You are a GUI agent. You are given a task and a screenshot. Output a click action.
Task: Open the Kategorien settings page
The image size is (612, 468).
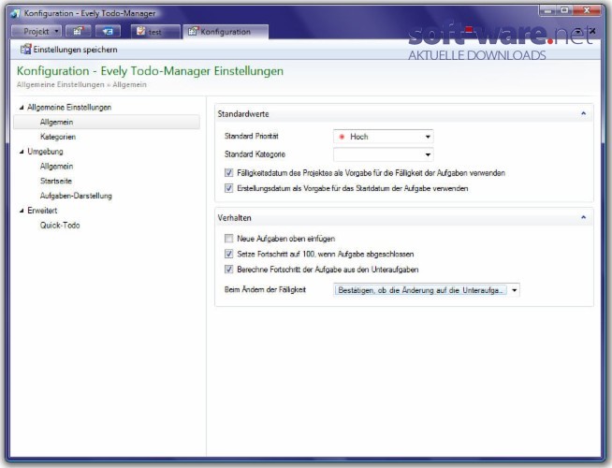pyautogui.click(x=58, y=137)
